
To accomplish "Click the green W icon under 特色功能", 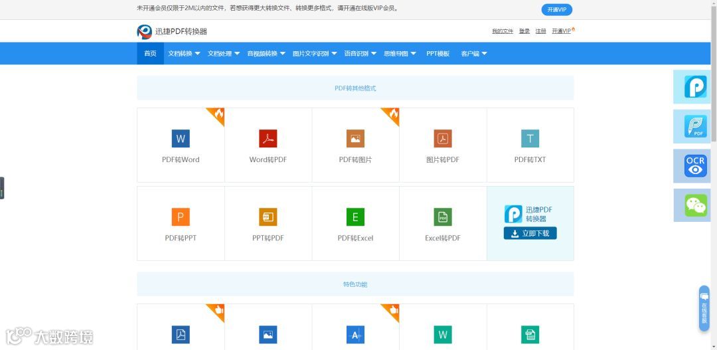I will coord(443,335).
